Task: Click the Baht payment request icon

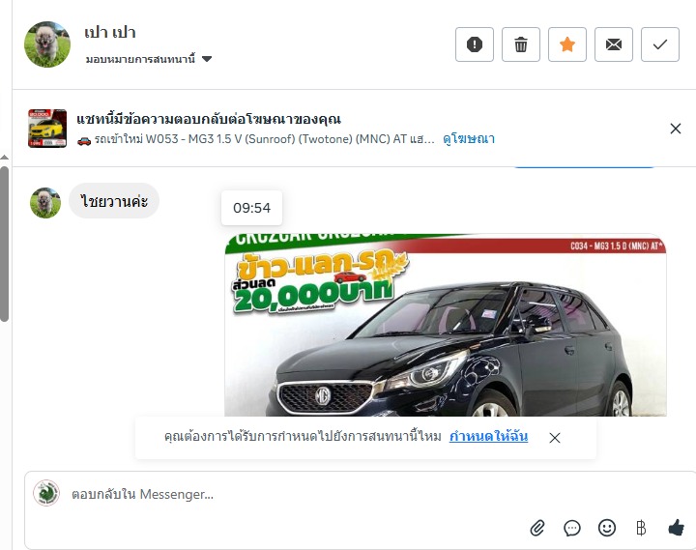Action: 641,528
